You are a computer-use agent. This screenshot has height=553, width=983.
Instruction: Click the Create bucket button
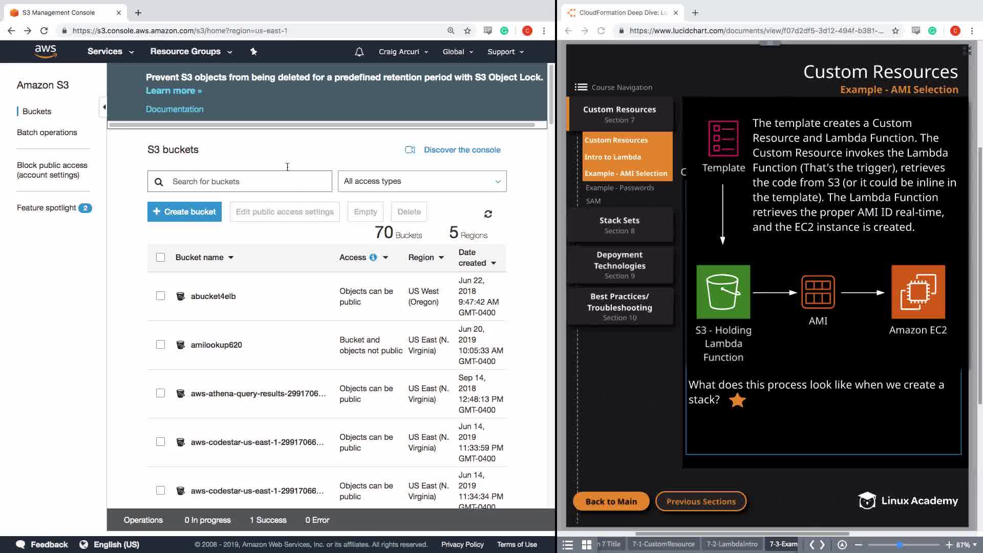pyautogui.click(x=184, y=211)
